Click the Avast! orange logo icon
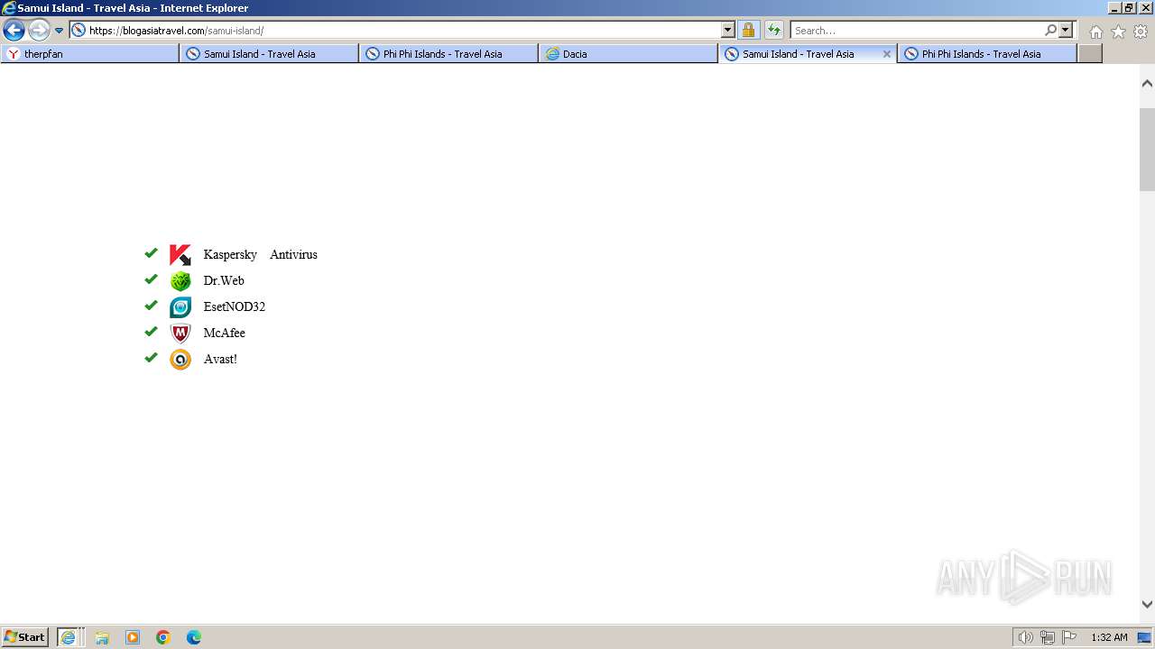This screenshot has width=1155, height=649. coord(180,360)
